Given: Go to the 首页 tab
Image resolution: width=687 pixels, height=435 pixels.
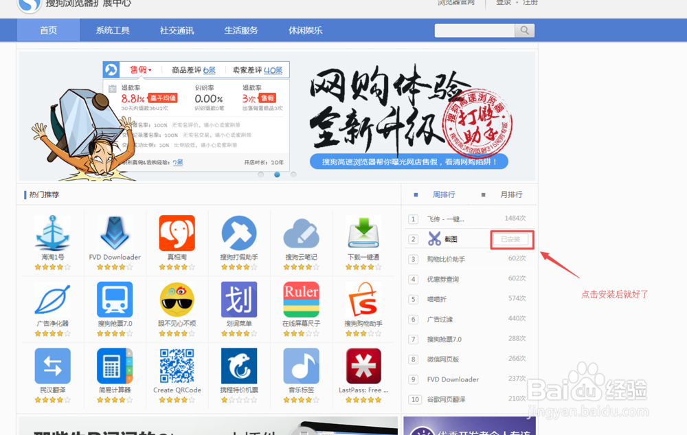Looking at the screenshot, I should [x=49, y=30].
